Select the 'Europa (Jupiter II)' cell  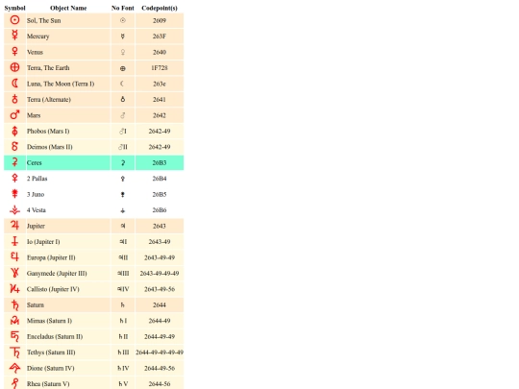(68, 257)
